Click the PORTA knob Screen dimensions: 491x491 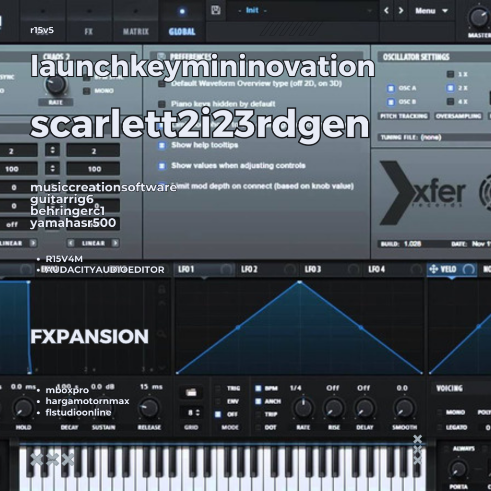pyautogui.click(x=459, y=470)
